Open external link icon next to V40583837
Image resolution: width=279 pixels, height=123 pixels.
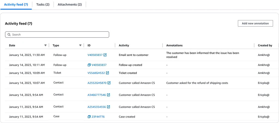[x=105, y=55]
